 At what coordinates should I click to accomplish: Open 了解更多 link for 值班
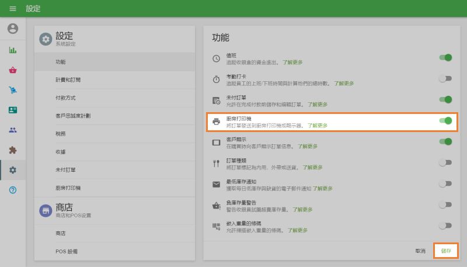pos(292,63)
